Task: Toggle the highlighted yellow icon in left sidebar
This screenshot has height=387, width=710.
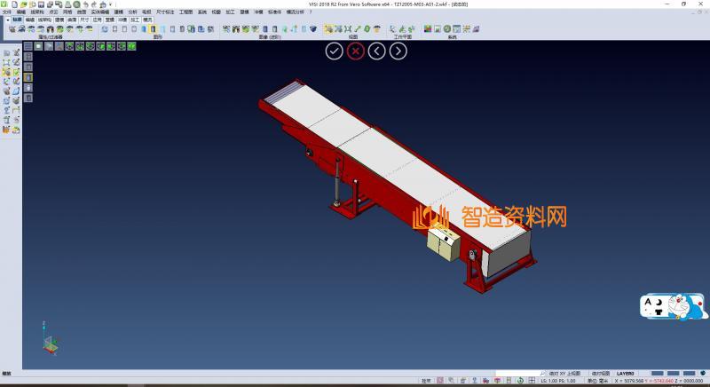Action: [28, 77]
